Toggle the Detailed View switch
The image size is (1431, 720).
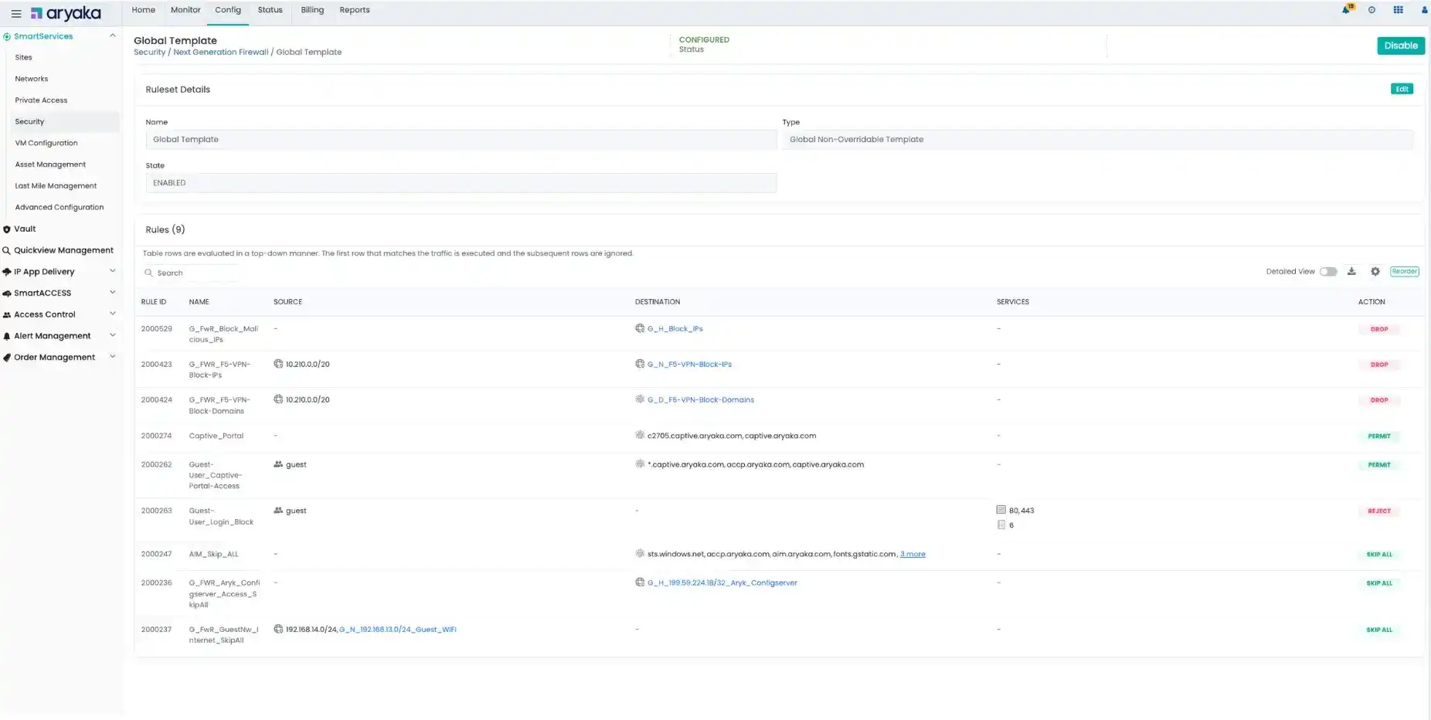point(1328,271)
